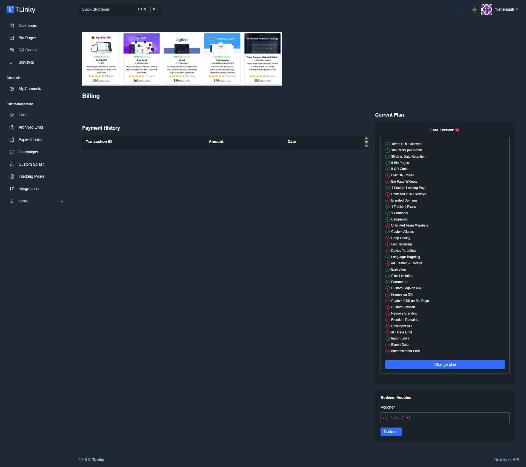
Task: Open Statistics via bar chart icon
Action: click(x=12, y=63)
